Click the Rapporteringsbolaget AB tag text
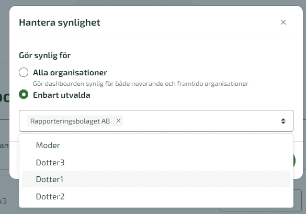Viewport: 306px width, 214px height. 70,121
